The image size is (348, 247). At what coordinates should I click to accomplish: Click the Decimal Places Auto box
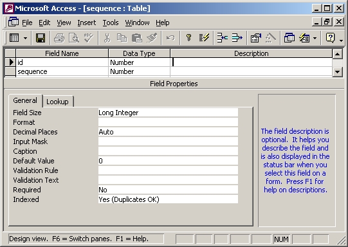click(x=168, y=132)
